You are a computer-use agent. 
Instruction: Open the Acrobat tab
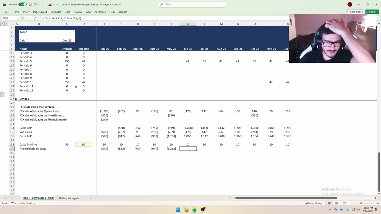(123, 12)
